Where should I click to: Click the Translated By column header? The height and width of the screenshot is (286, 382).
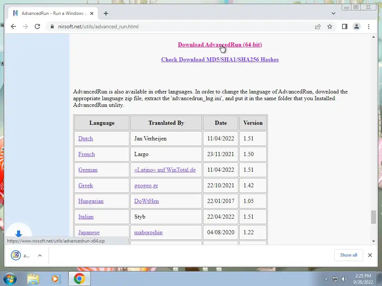click(166, 123)
